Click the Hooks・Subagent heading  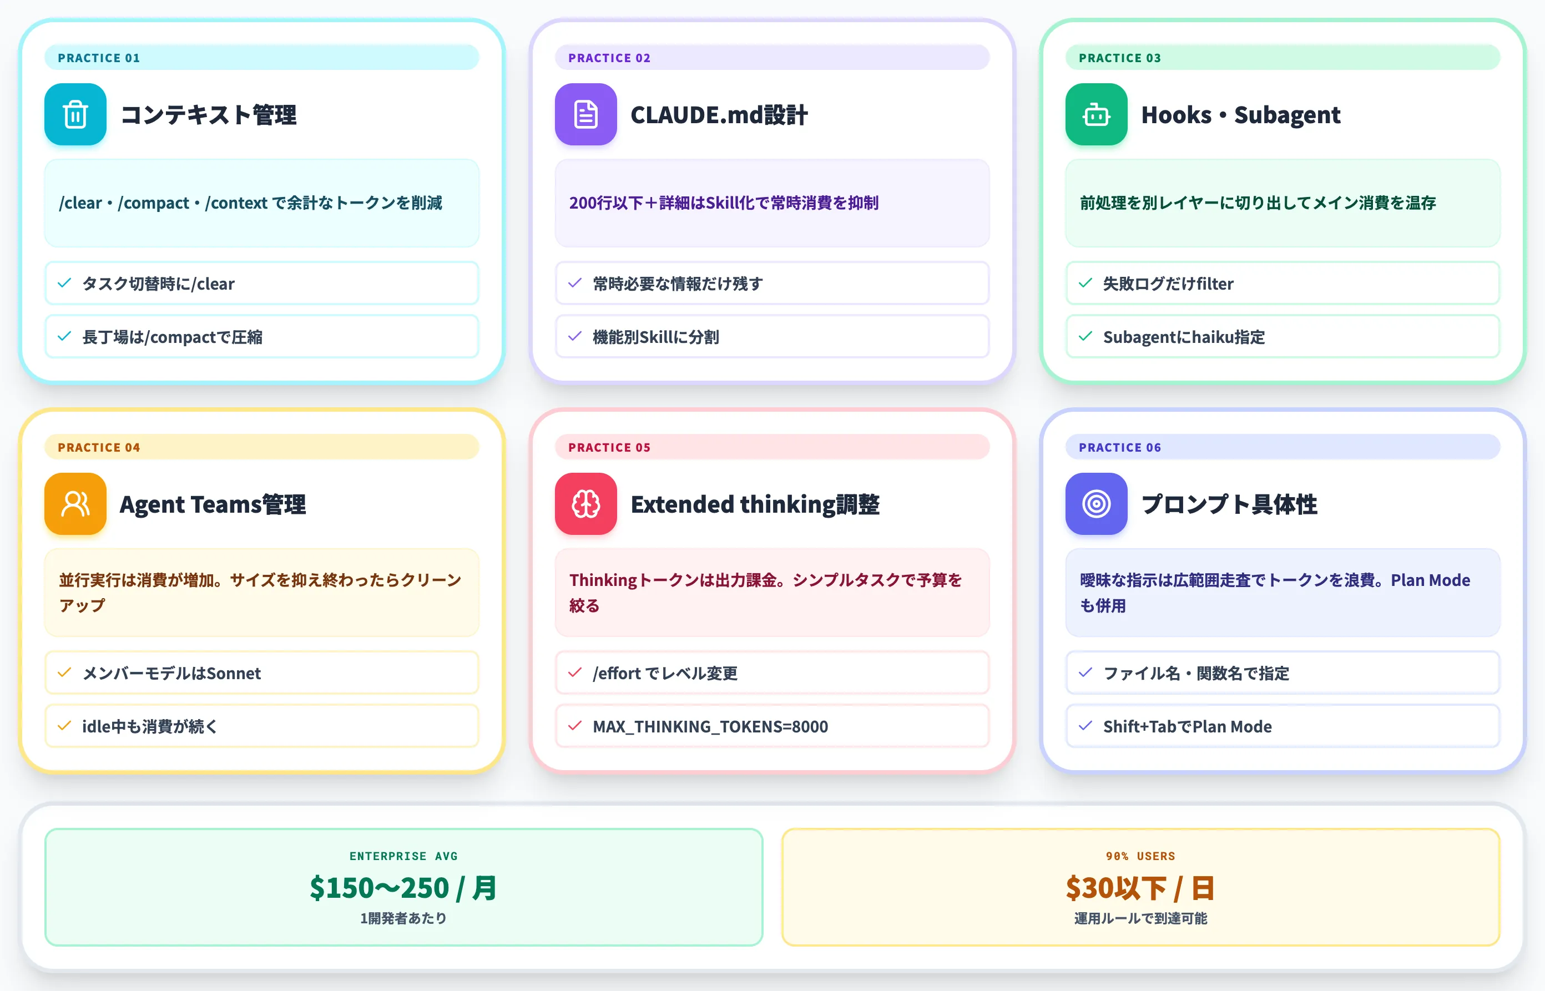pos(1241,114)
